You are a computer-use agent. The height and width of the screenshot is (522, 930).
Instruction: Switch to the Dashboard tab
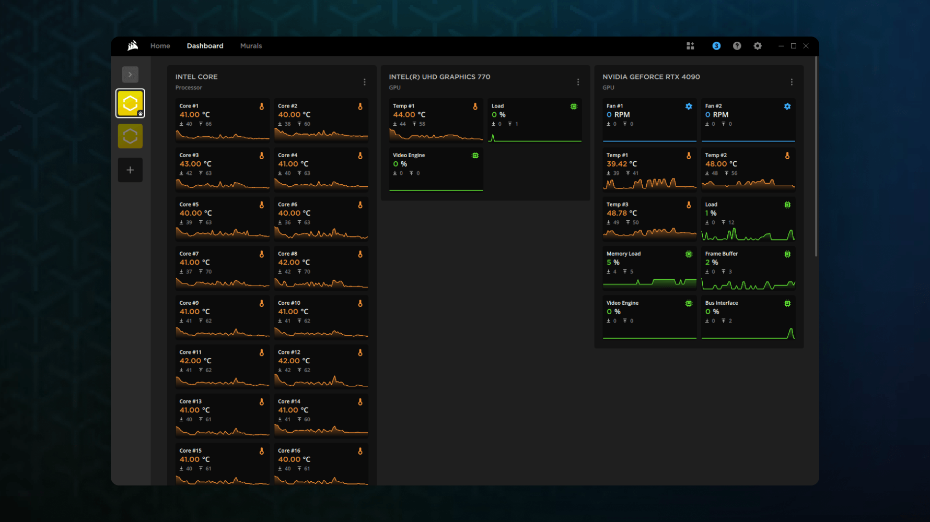(205, 46)
